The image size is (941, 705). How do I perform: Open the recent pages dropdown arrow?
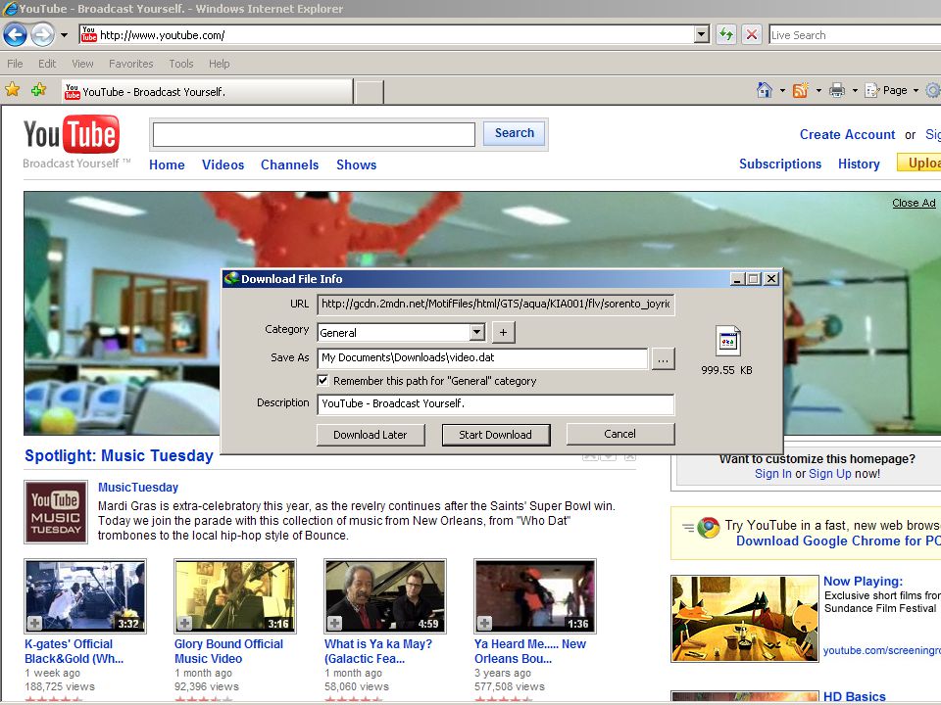tap(64, 35)
